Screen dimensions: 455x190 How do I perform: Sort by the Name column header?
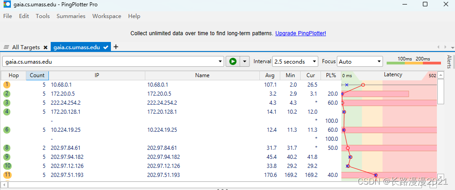[x=202, y=75]
